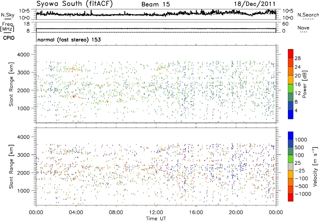Click the red segment of the power colorbar
Viewport: 319px width, 221px height.
291,53
